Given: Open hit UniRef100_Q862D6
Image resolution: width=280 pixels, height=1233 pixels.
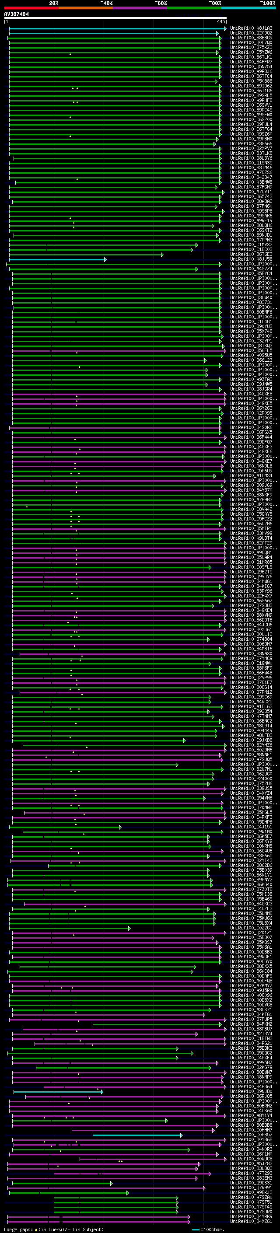Looking at the screenshot, I should click(x=251, y=866).
